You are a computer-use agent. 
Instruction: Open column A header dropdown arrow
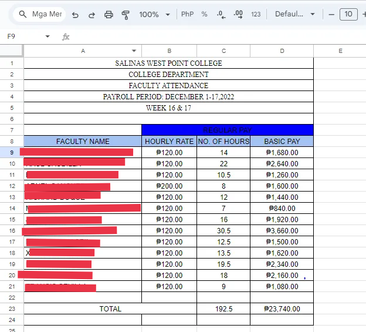coord(134,51)
